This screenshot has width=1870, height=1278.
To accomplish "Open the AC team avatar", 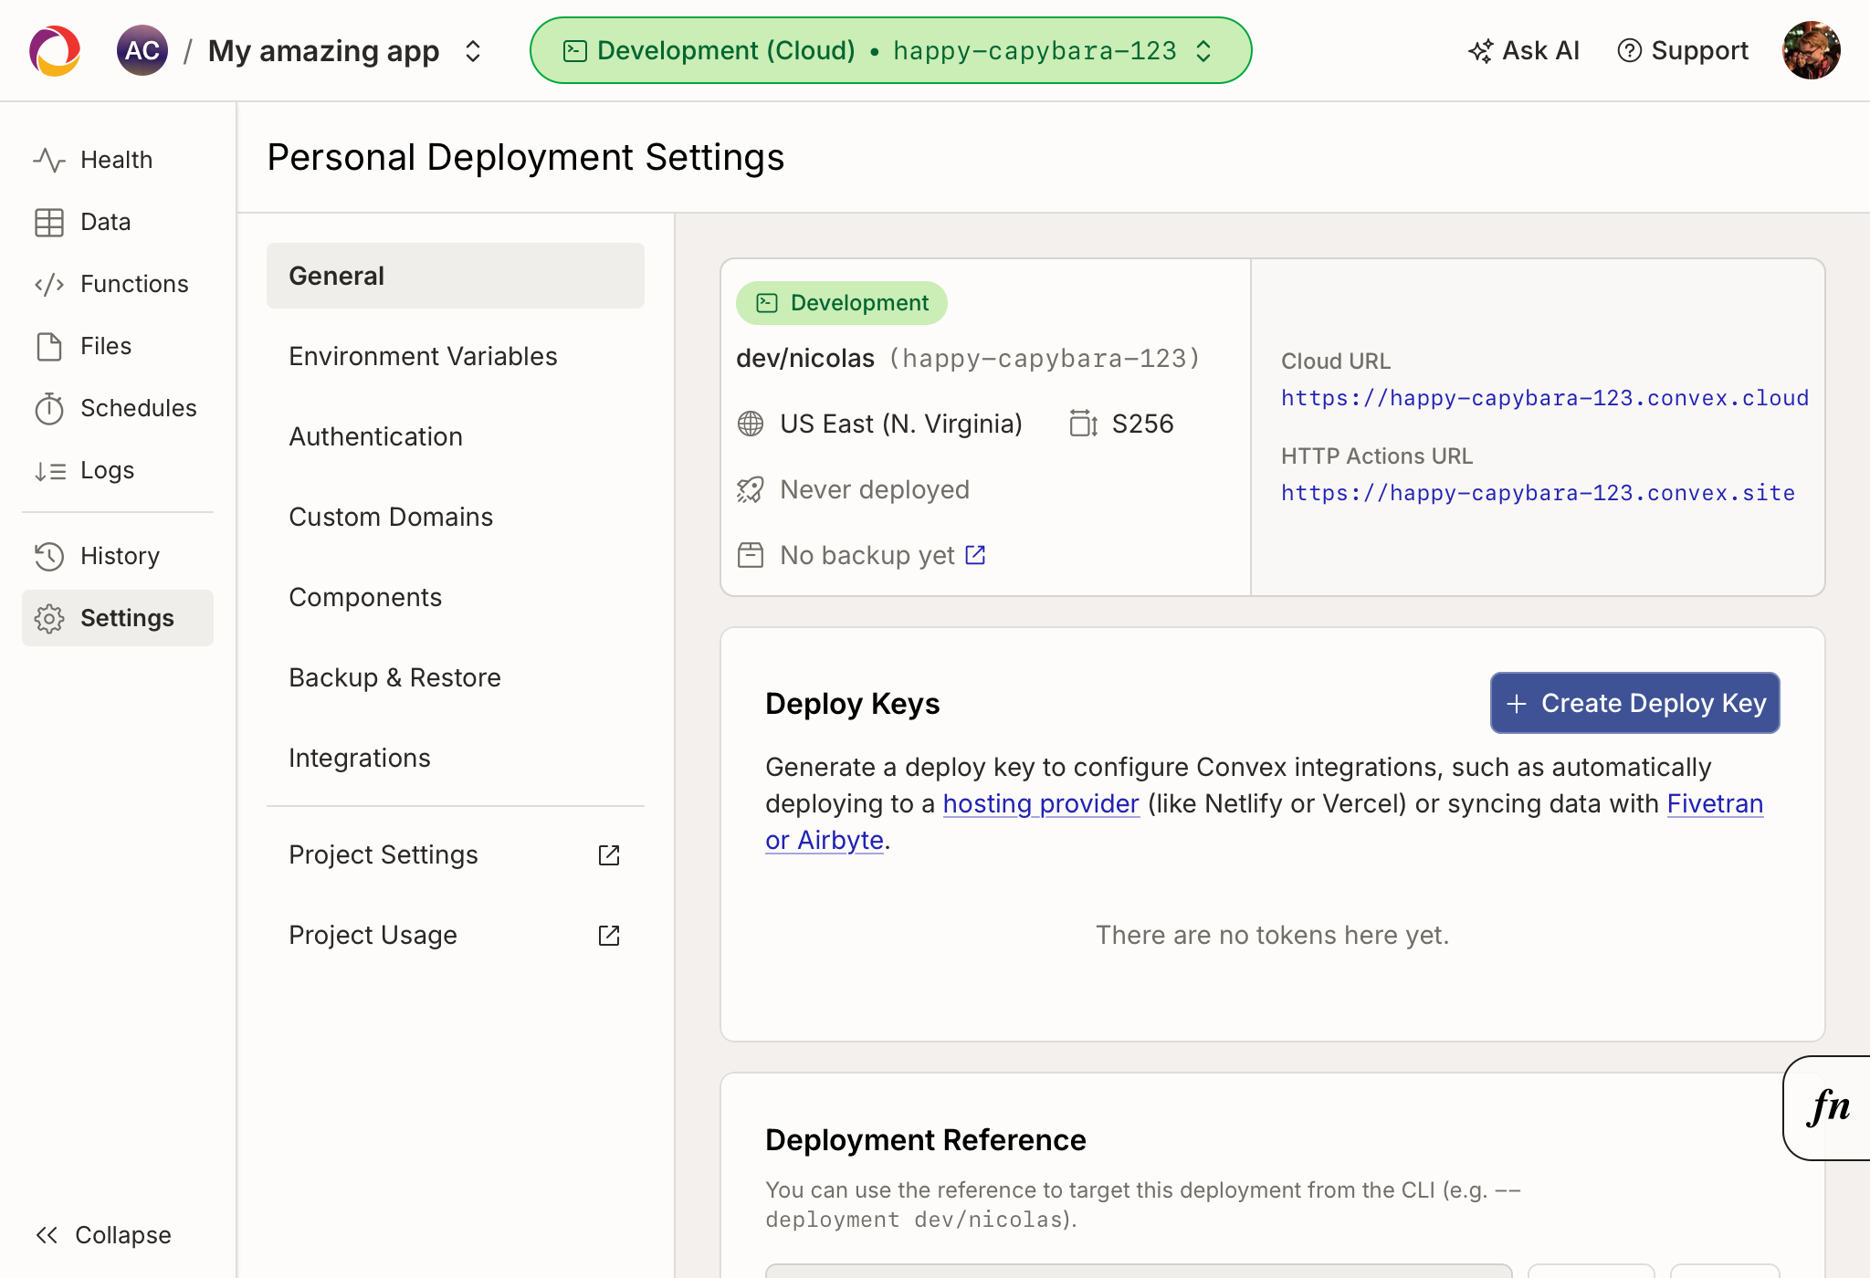I will (142, 50).
